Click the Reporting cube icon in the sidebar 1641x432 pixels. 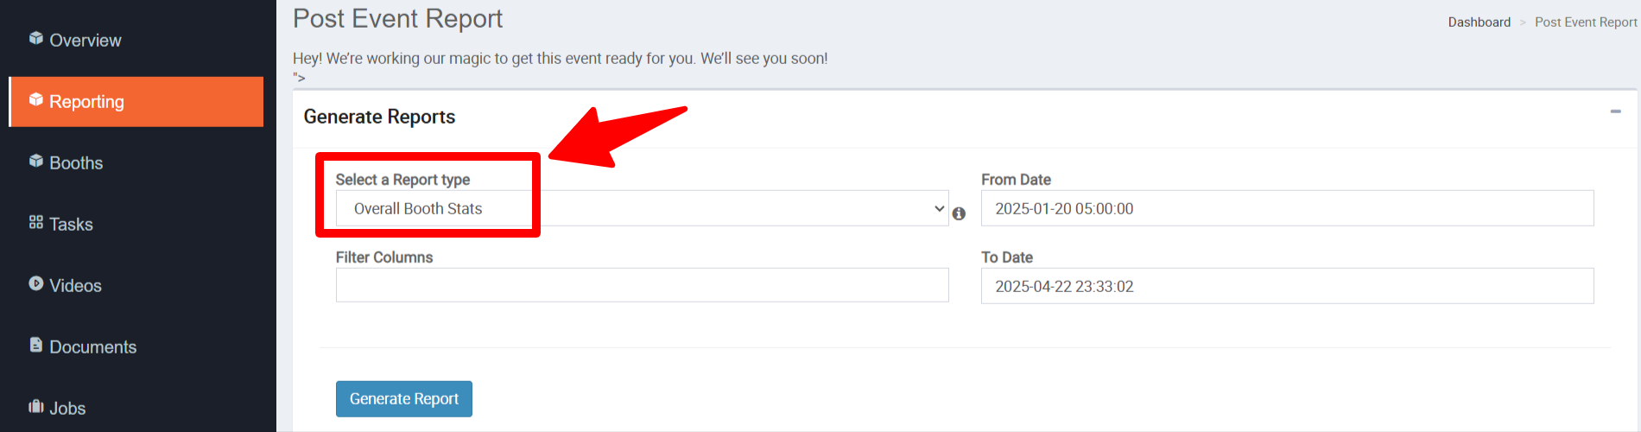click(35, 99)
